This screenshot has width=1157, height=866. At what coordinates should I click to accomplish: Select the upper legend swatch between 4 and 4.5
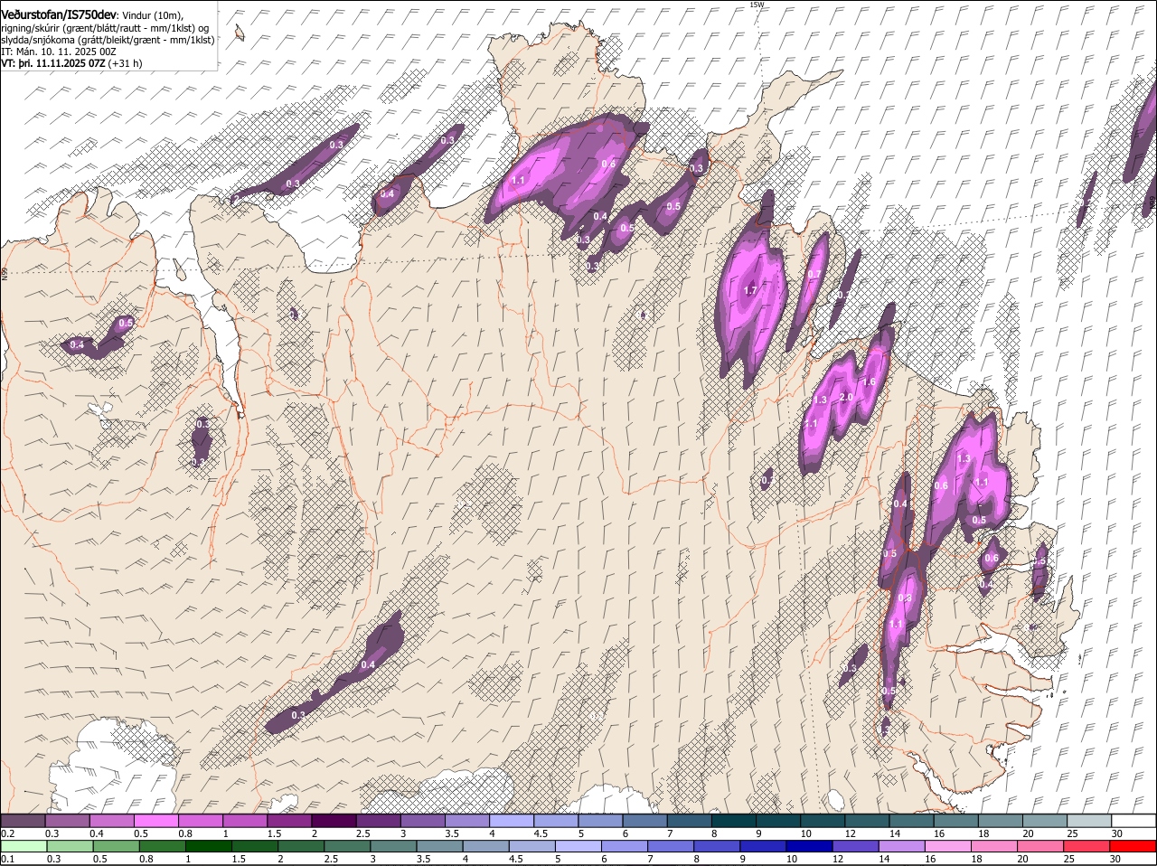(512, 820)
